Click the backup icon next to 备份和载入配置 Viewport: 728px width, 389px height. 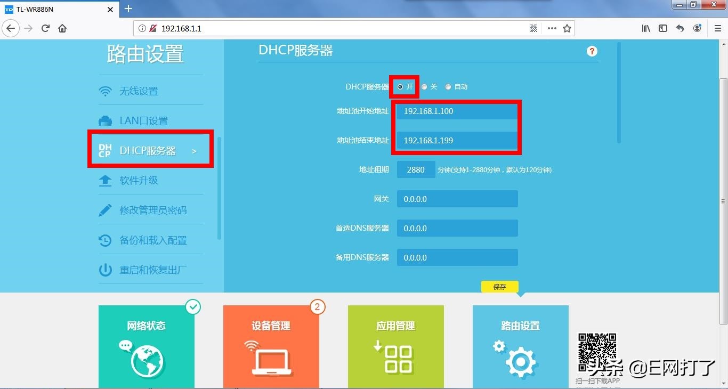click(106, 240)
